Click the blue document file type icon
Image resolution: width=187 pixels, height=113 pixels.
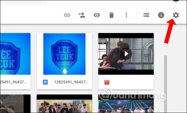45,82
